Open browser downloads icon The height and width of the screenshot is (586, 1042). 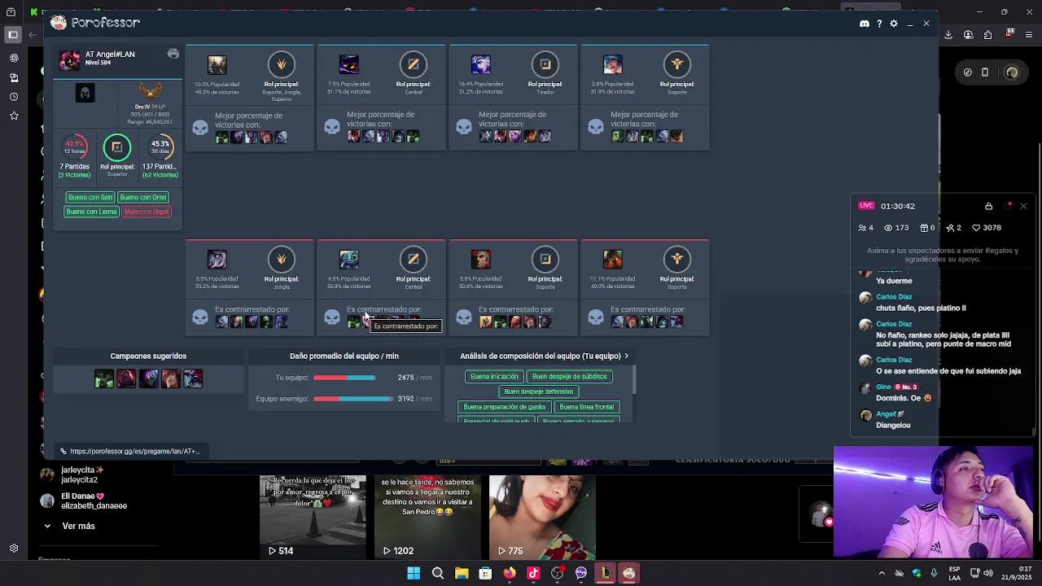tap(948, 35)
